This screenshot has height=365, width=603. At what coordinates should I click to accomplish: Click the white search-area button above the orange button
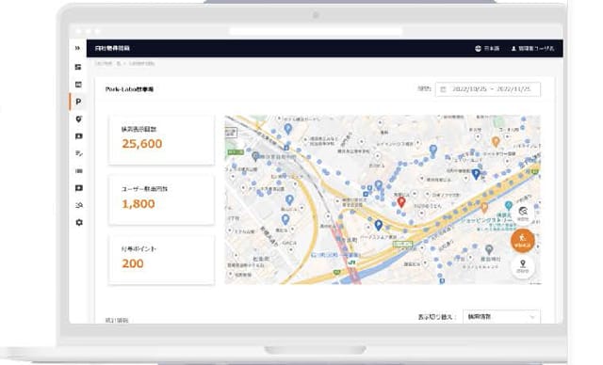click(x=523, y=213)
